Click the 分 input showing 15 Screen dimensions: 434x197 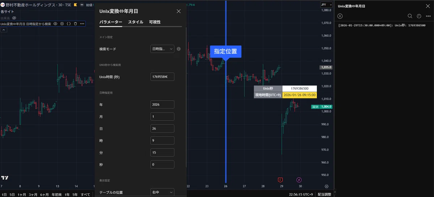(162, 152)
